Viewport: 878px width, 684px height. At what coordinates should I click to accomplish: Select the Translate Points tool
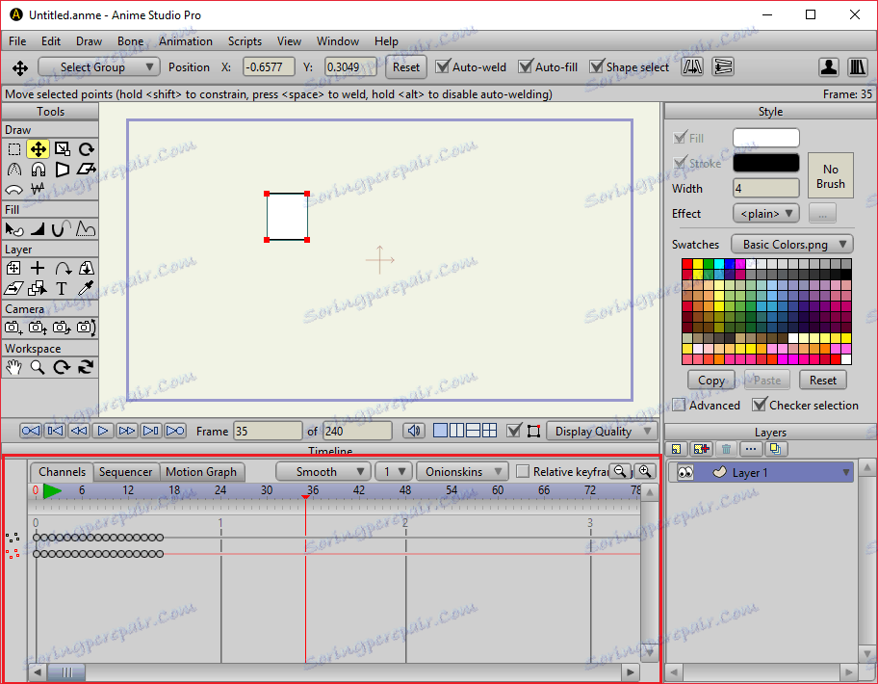[39, 149]
